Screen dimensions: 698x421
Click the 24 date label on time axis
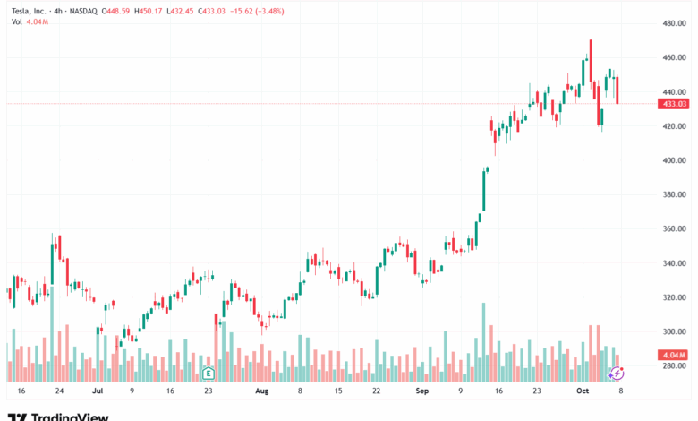pos(59,391)
